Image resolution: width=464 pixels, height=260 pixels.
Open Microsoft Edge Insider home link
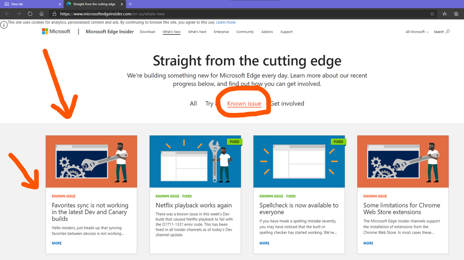[x=110, y=32]
